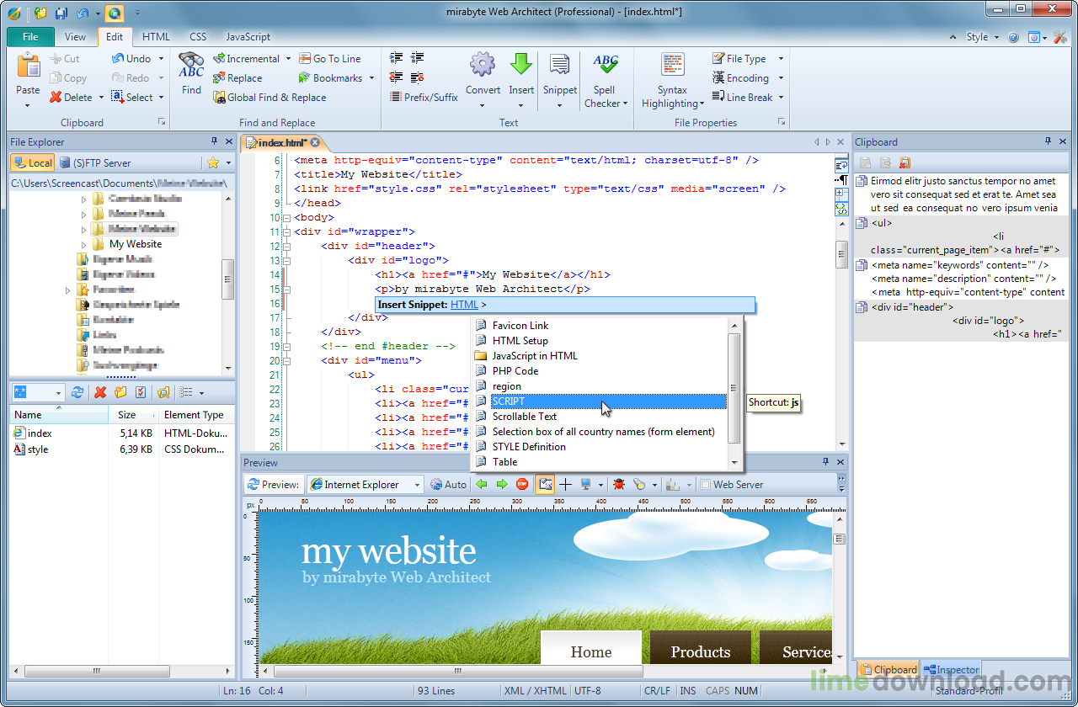Open the Find tool in the ribbon

[190, 76]
